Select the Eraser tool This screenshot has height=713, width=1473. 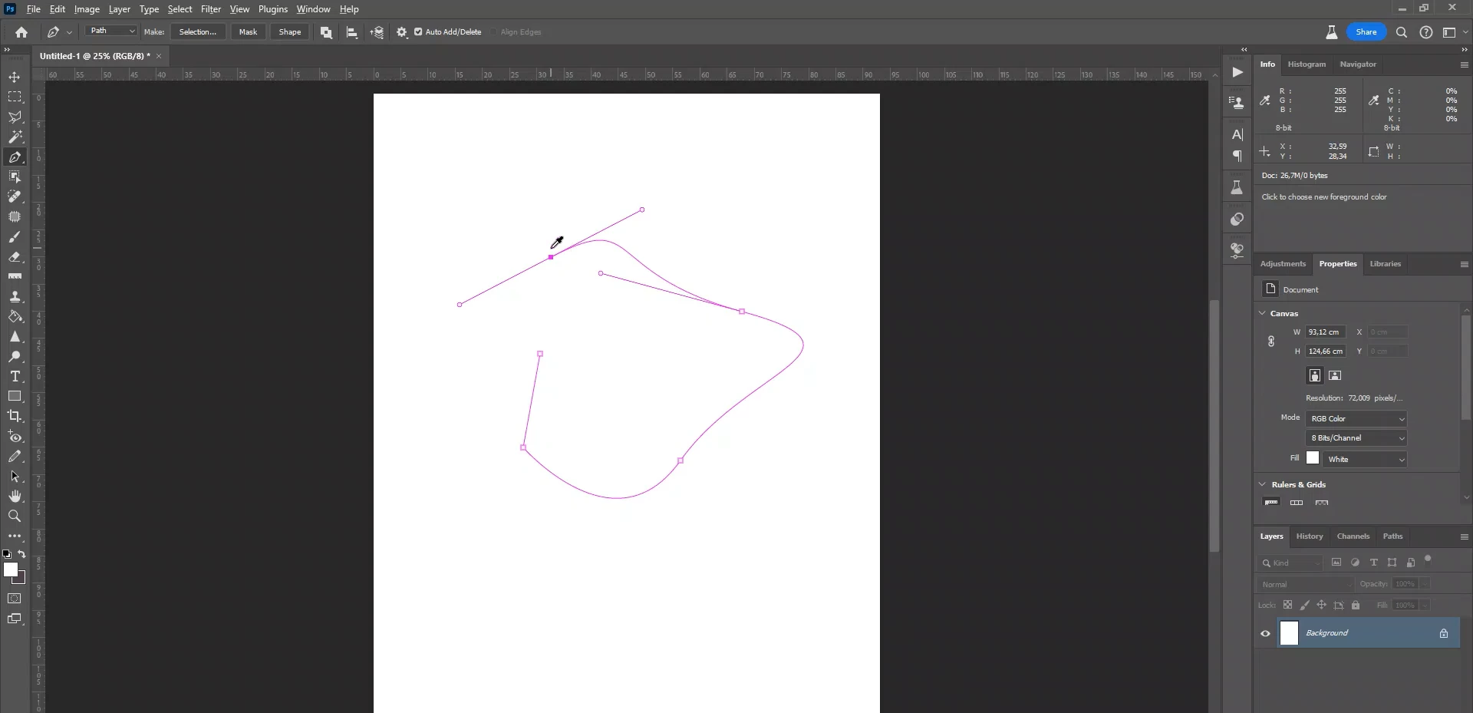(15, 257)
